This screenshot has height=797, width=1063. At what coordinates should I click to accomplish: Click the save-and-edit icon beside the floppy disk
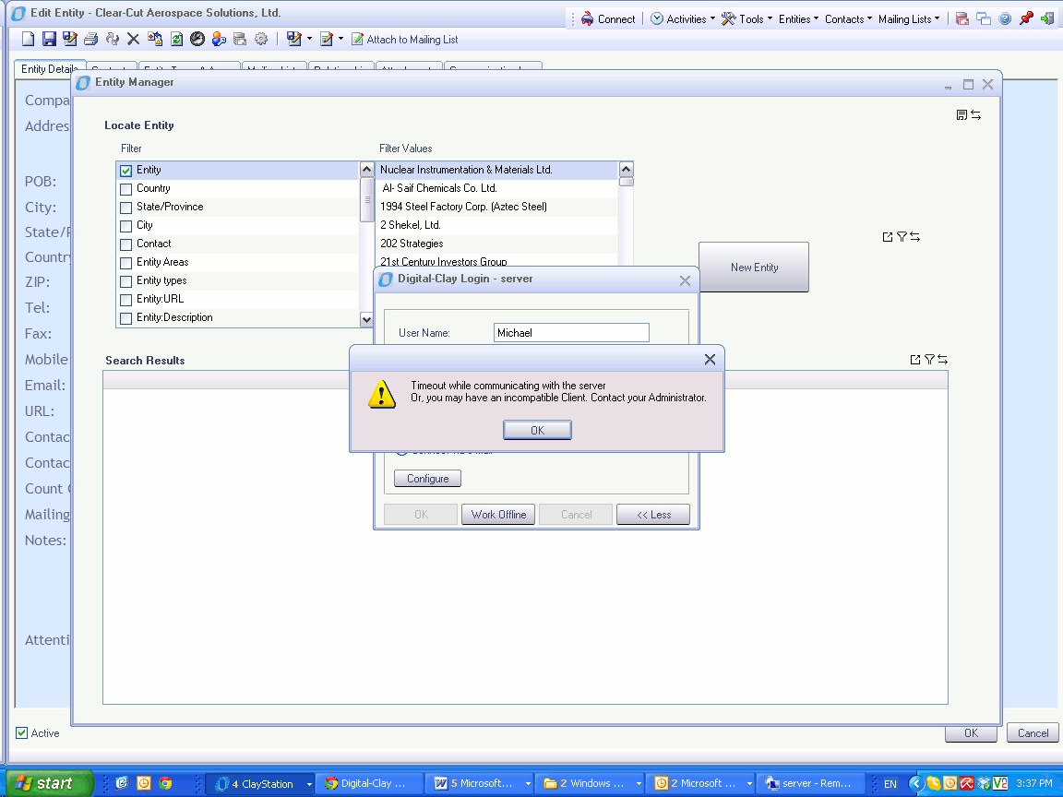pos(70,40)
